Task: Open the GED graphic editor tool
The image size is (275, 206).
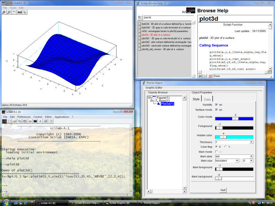Action: tap(20, 12)
